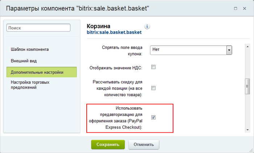Screen dimensions: 254x153
Task: Maximize the component parameters dialog
Action: point(235,8)
